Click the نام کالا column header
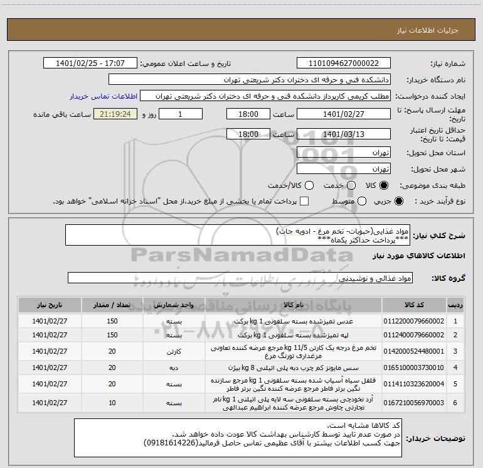Image resolution: width=483 pixels, height=468 pixels. tap(294, 305)
